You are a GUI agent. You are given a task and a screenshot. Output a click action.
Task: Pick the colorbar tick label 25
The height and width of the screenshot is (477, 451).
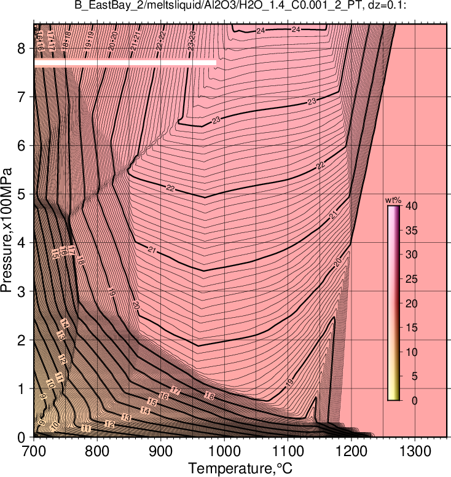point(412,279)
